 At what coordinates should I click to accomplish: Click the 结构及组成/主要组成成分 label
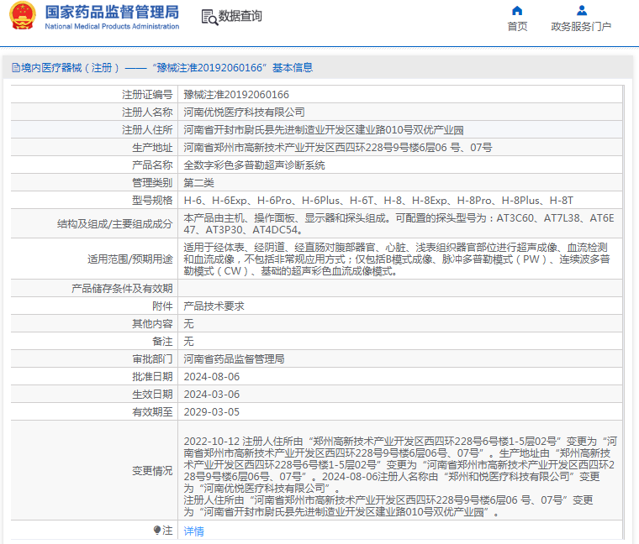click(x=114, y=224)
